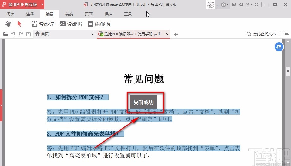Click the scroll up arrow
291x166 pixels.
pos(288,42)
